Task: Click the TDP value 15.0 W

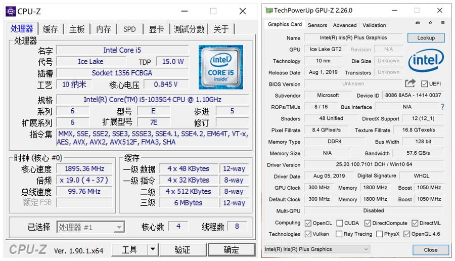Action: [173, 62]
